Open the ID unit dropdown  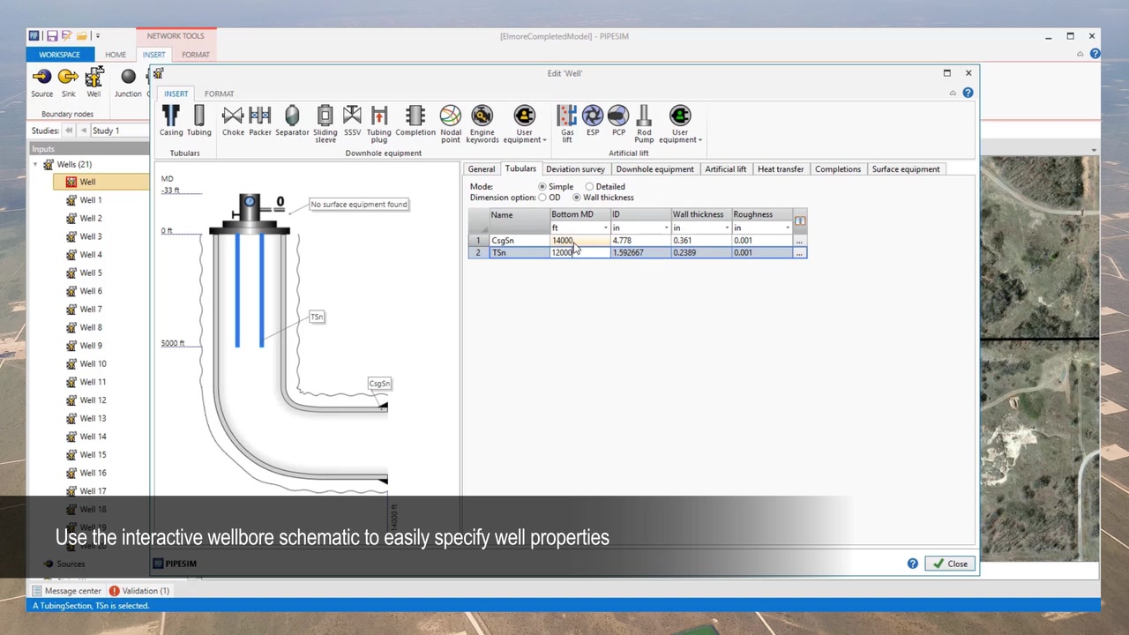coord(666,228)
